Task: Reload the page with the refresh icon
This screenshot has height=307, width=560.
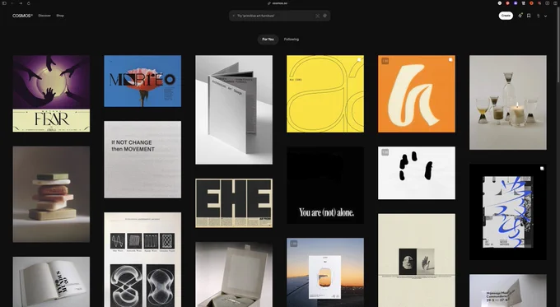Action: (x=28, y=3)
